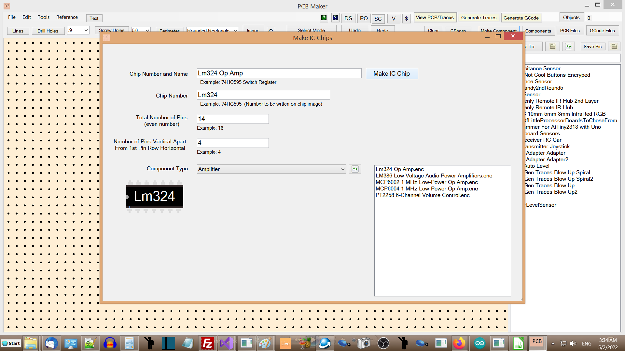Click the blue question mark help icon
625x351 pixels.
coord(335,18)
